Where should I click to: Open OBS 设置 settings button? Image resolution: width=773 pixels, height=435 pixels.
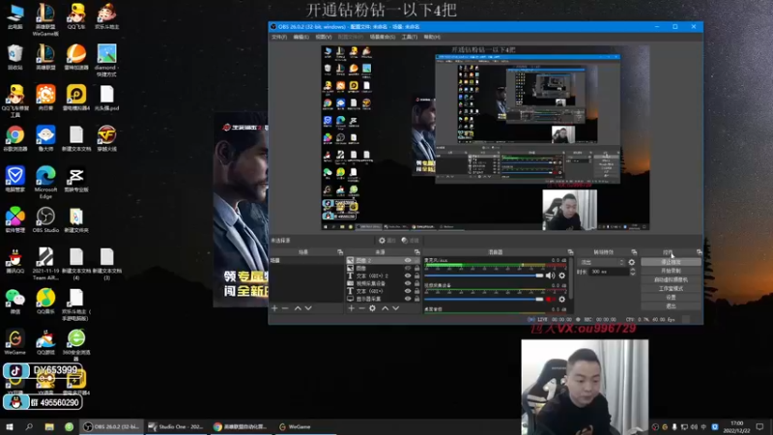[671, 298]
